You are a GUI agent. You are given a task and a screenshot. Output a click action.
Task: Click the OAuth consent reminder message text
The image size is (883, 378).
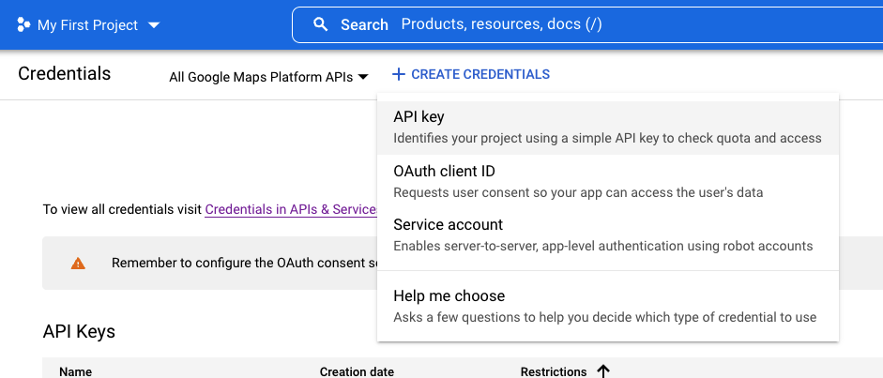tap(244, 263)
